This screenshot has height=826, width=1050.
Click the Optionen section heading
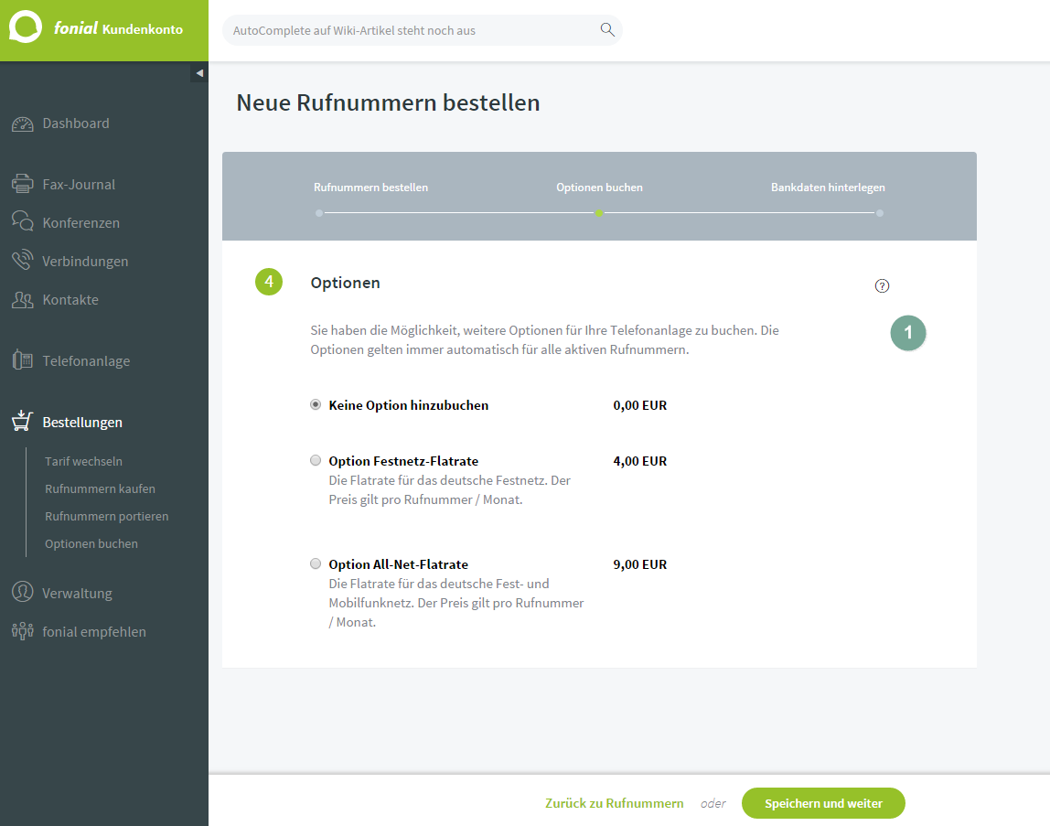point(345,283)
